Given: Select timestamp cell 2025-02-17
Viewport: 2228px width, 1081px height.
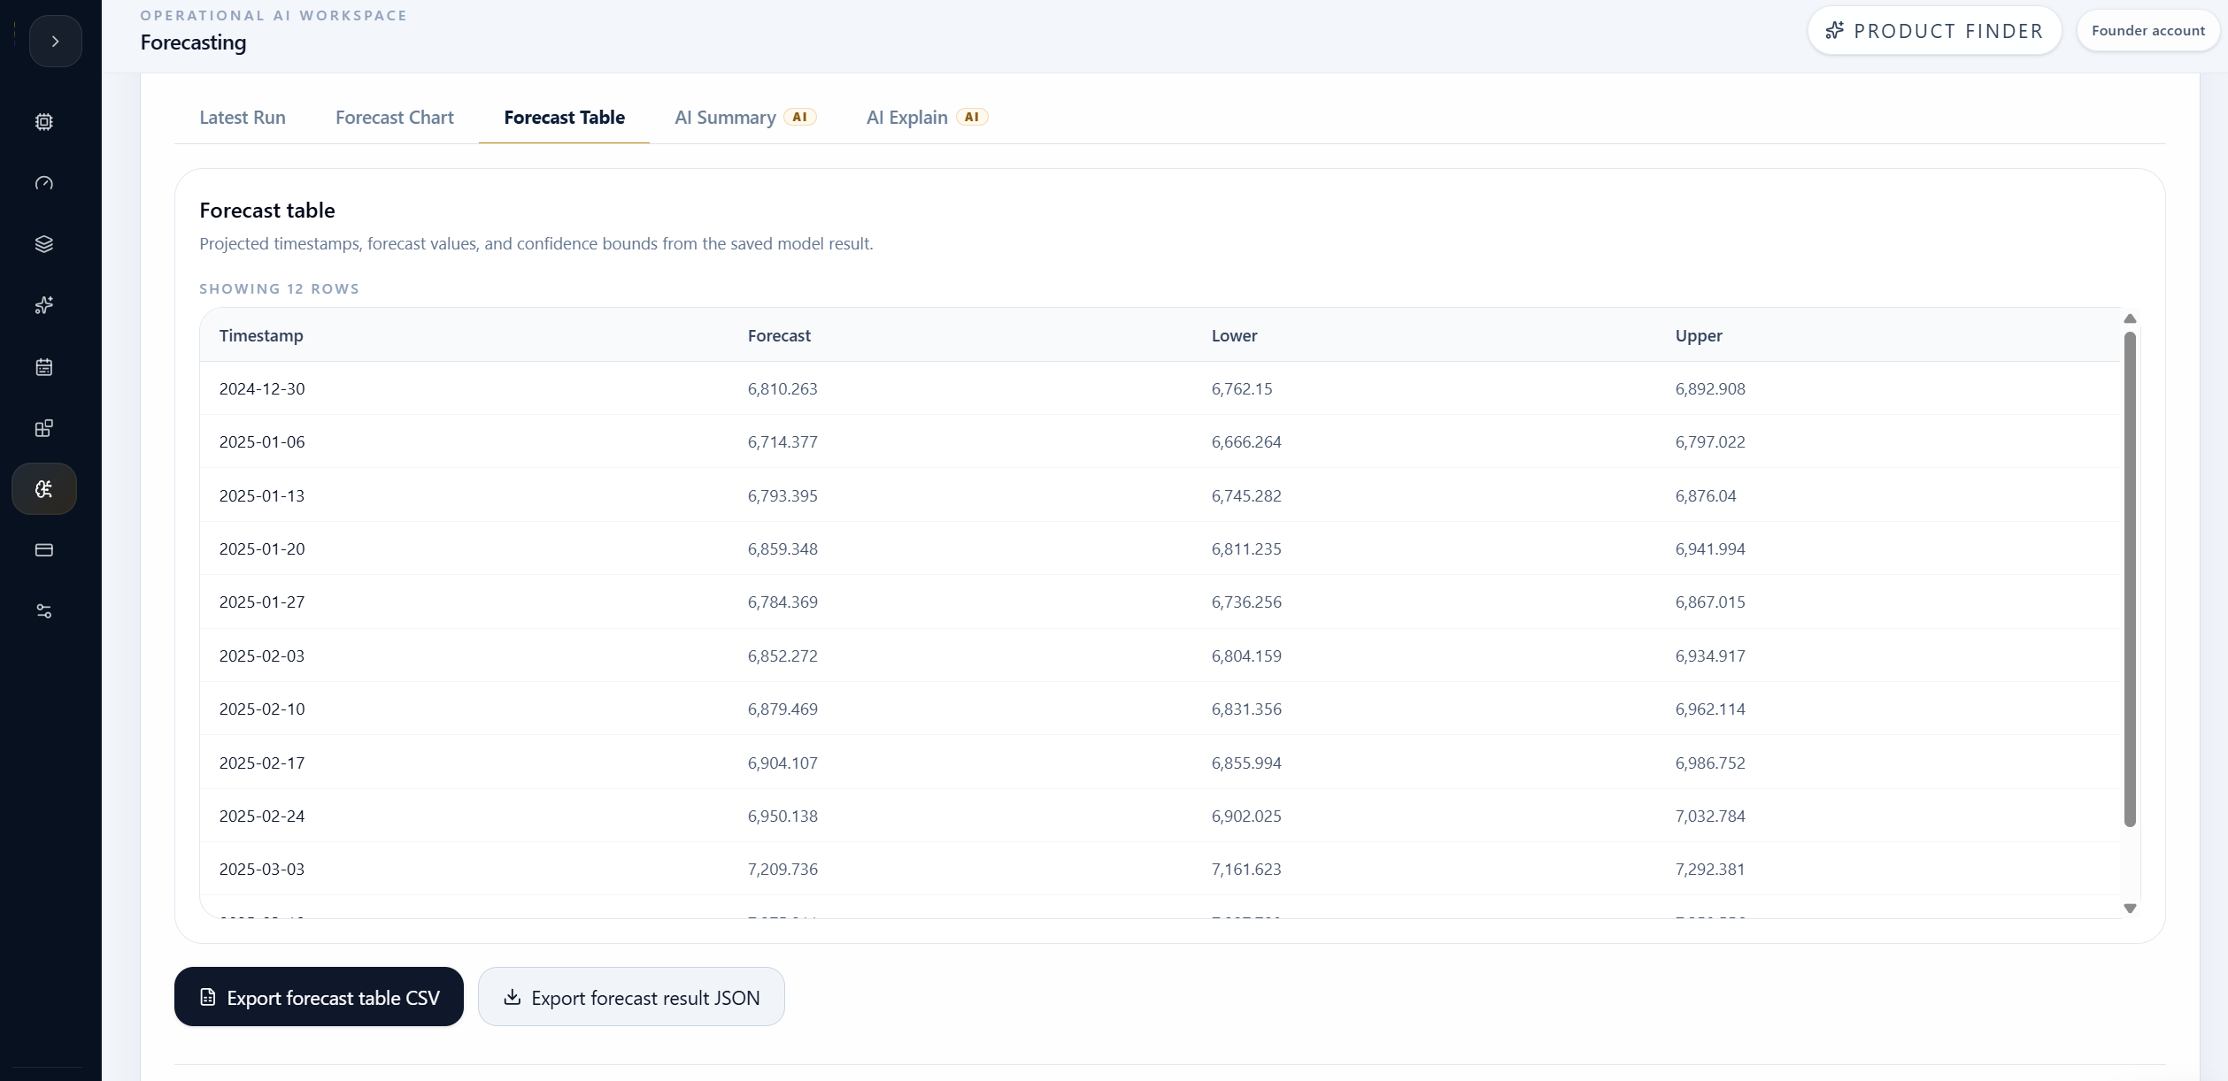Looking at the screenshot, I should coord(262,763).
